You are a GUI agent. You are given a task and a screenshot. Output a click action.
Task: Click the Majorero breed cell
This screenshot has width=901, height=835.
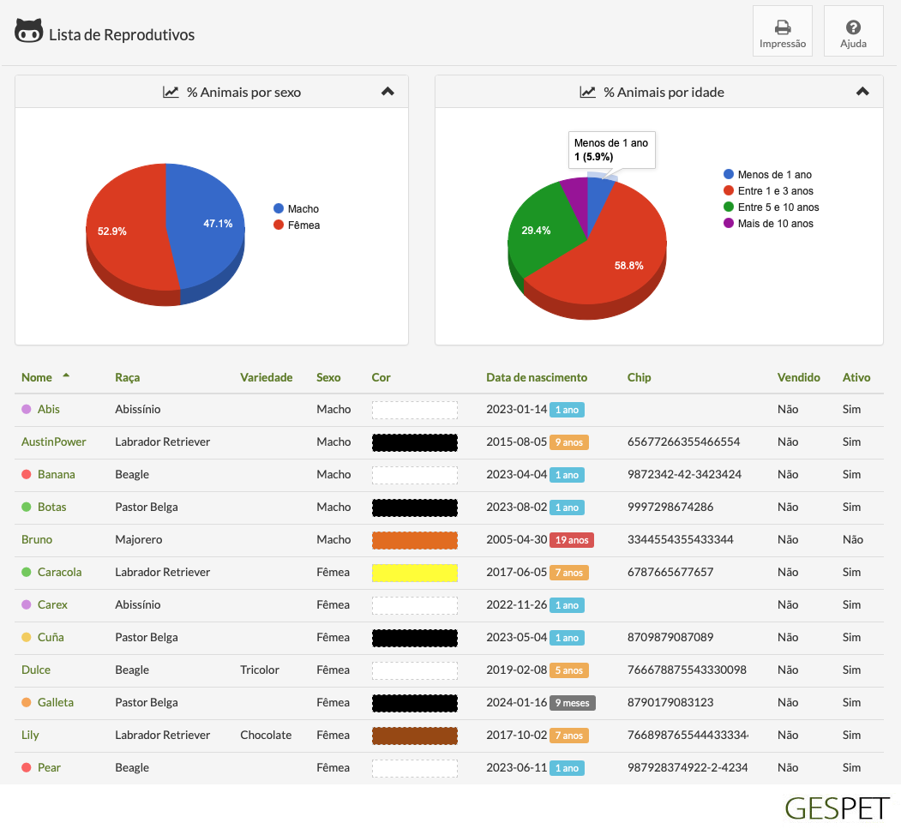point(139,539)
